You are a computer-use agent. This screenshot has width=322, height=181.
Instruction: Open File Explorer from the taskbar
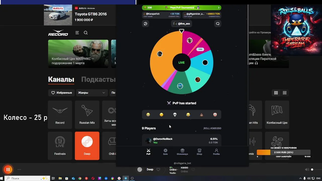pos(60,178)
